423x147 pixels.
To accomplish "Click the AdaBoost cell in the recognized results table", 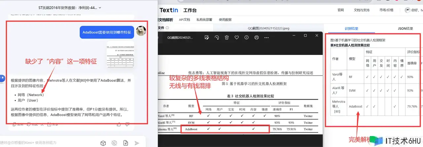I will pos(356,107).
